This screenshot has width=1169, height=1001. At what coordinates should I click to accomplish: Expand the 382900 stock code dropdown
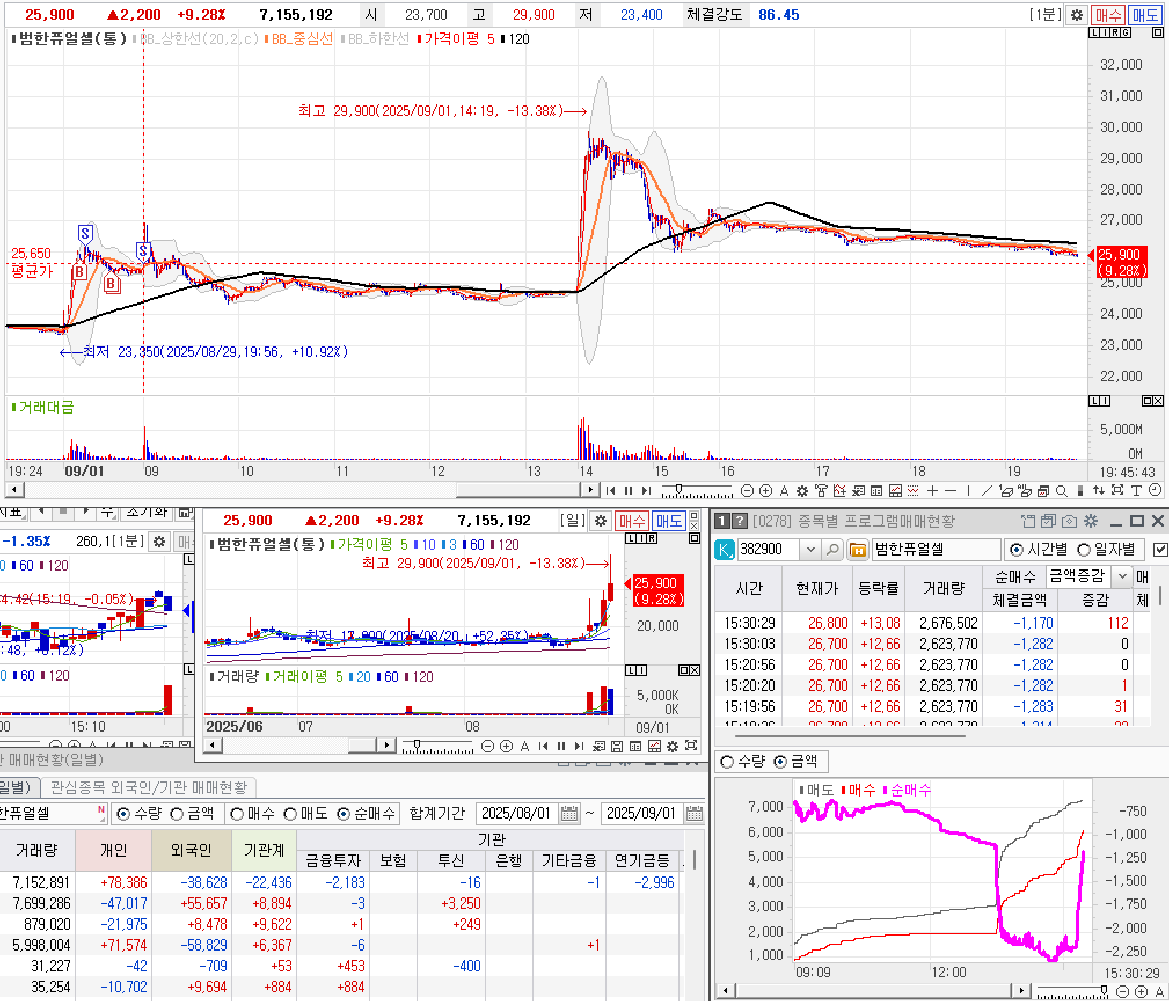click(x=810, y=549)
